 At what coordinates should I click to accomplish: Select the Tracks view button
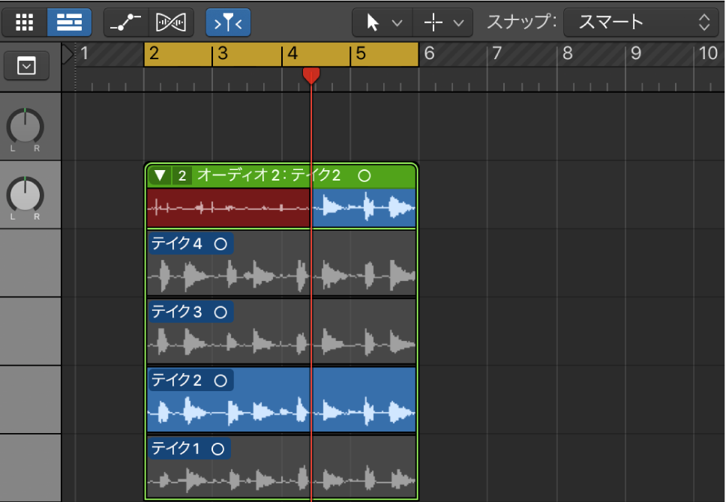(68, 22)
